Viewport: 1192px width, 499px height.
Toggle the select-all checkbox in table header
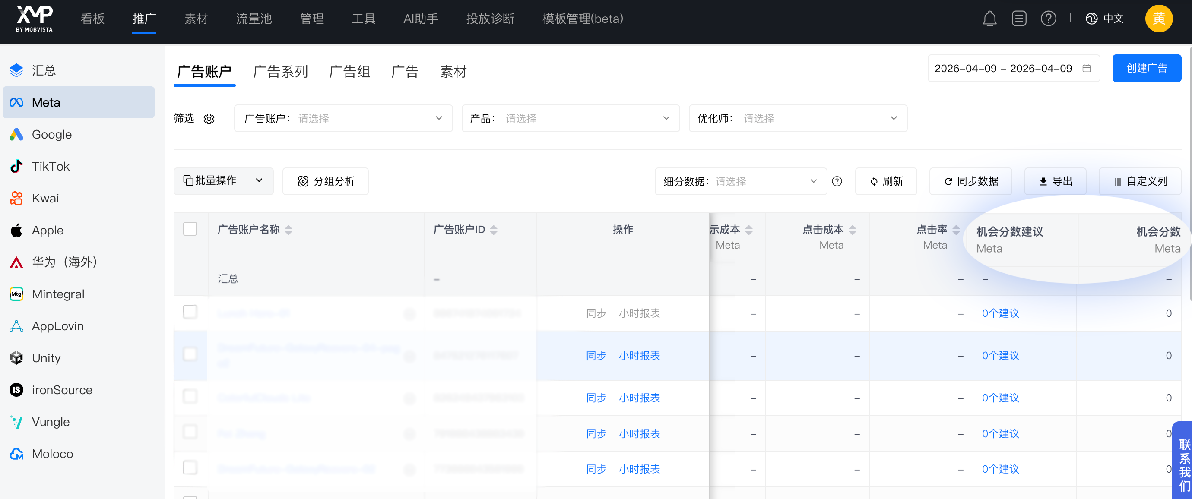point(190,228)
